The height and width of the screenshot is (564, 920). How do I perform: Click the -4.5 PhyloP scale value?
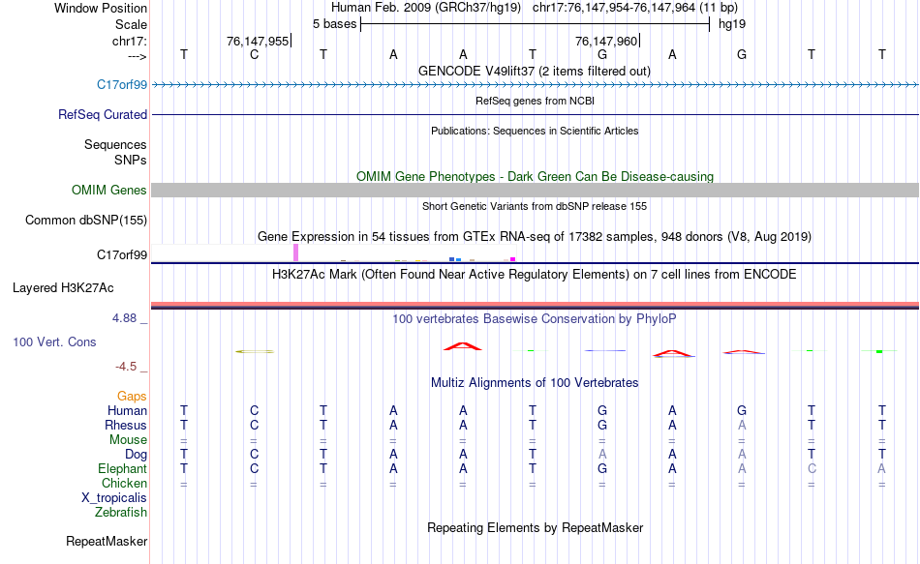click(126, 367)
